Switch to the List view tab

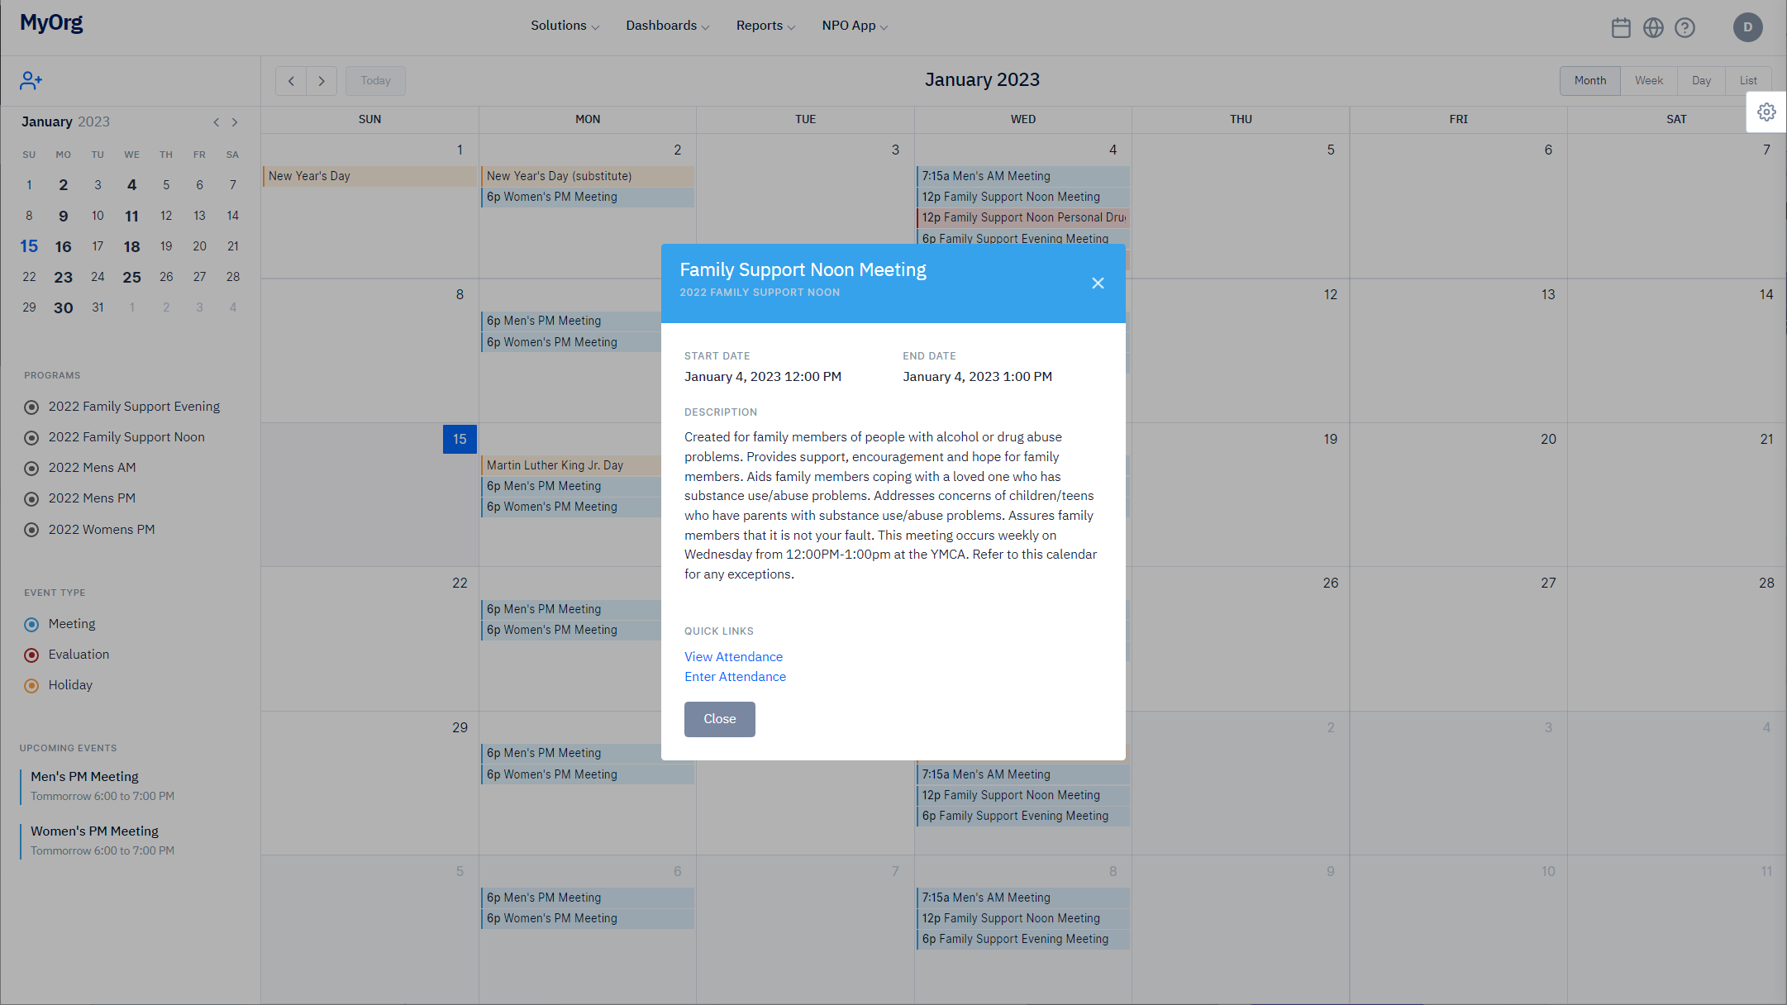click(1747, 81)
